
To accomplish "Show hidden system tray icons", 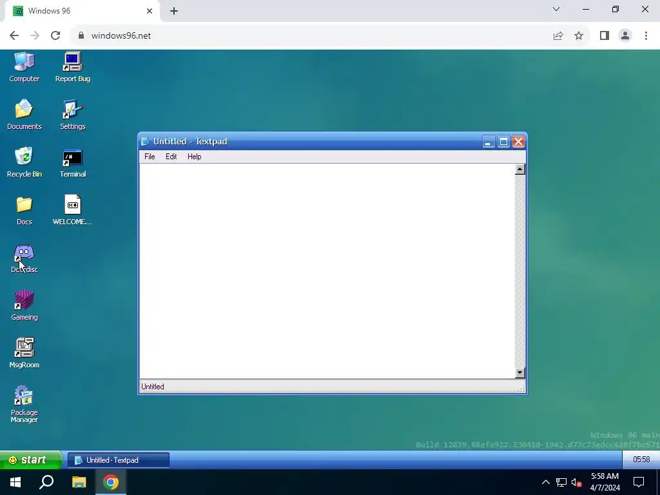I will [545, 482].
